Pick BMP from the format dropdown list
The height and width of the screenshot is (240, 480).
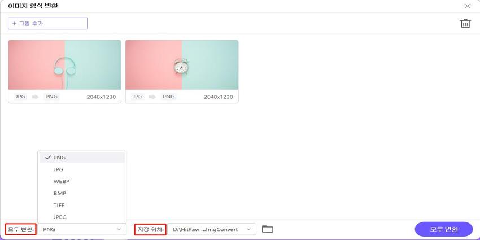[59, 193]
